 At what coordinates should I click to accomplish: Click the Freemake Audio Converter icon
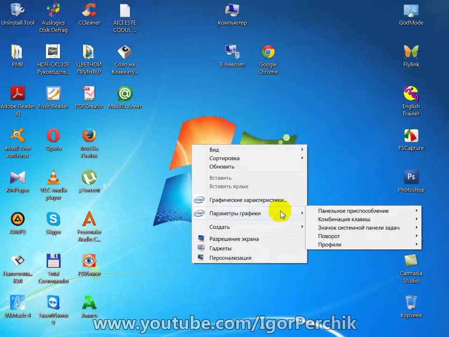(x=89, y=219)
